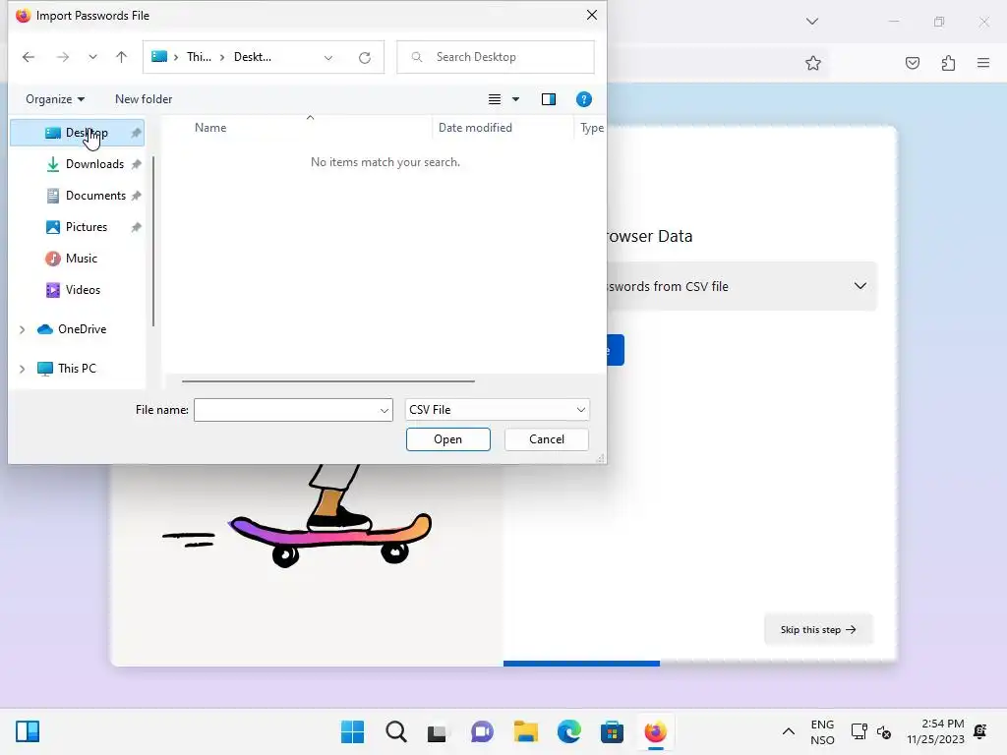Change view layout icon
Screen dimensions: 1007x755
coord(495,99)
